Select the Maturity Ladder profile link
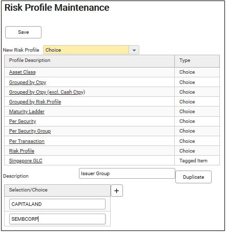226x232 pixels. click(x=27, y=112)
